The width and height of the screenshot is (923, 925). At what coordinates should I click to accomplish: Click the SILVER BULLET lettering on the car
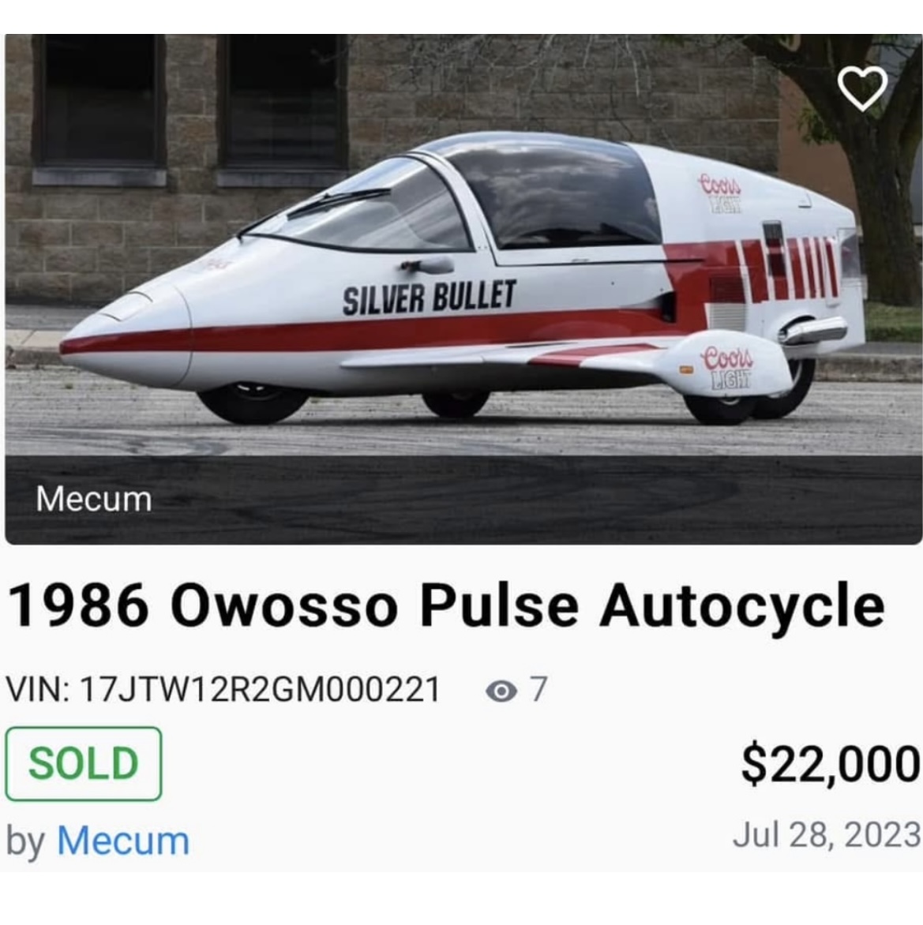pyautogui.click(x=430, y=298)
